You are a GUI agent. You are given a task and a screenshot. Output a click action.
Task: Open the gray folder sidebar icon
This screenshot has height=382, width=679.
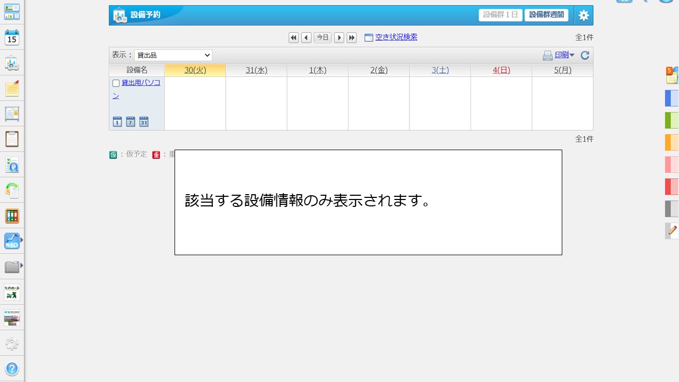pyautogui.click(x=12, y=267)
